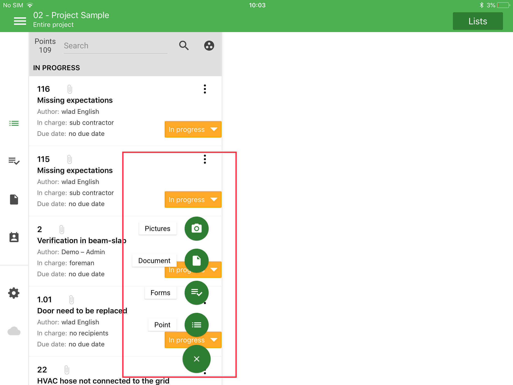Open the In progress dropdown for point 115
This screenshot has width=513, height=385.
pyautogui.click(x=193, y=200)
